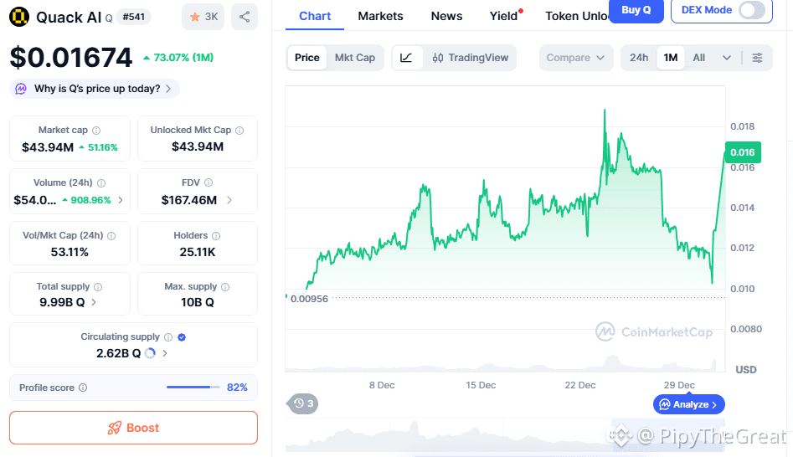This screenshot has width=793, height=457.
Task: Click Market cap info icon
Action: pos(96,131)
